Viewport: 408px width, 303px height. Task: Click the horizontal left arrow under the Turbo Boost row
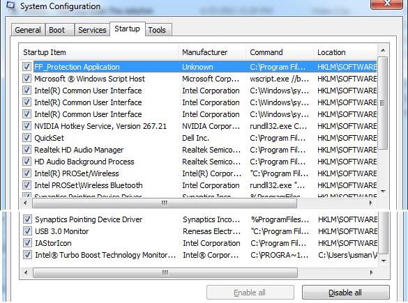click(26, 272)
